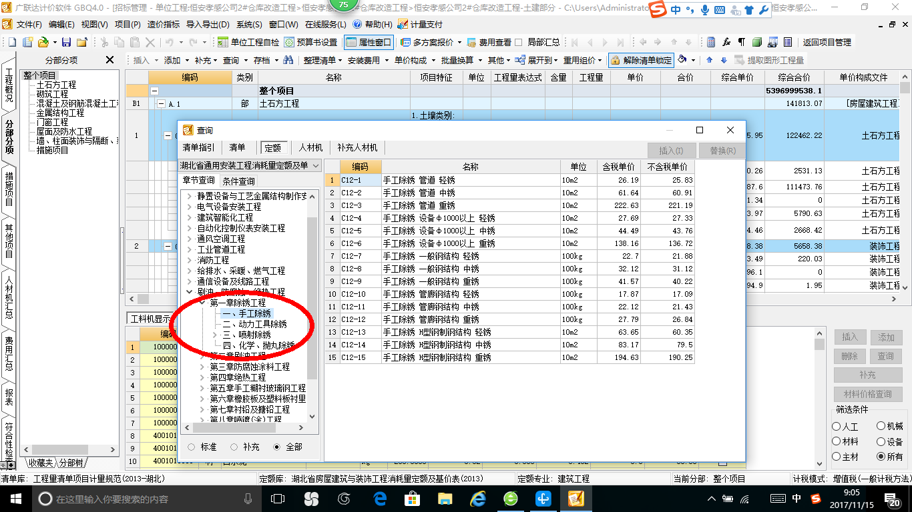Click the New file icon
Screen dimensions: 912x512
tap(11, 42)
